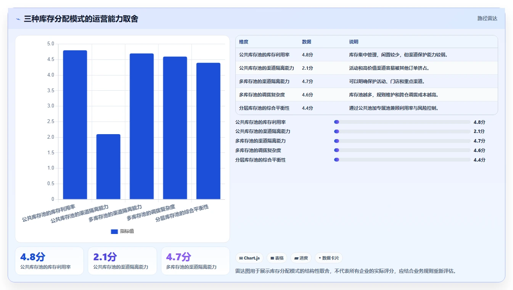Click the 4.8分 progress value label

[479, 122]
